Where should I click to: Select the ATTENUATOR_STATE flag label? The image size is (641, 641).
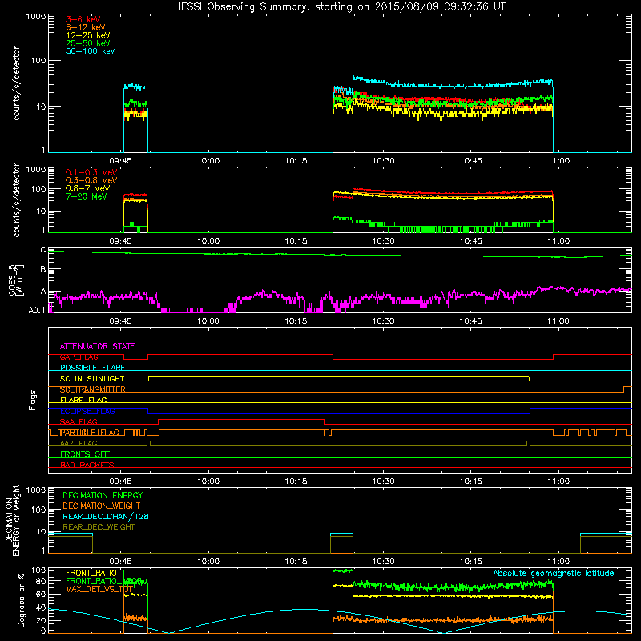click(97, 346)
